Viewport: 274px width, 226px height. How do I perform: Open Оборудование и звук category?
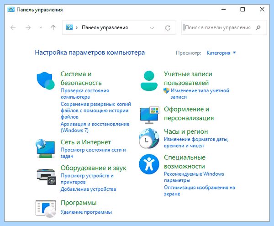pyautogui.click(x=93, y=168)
